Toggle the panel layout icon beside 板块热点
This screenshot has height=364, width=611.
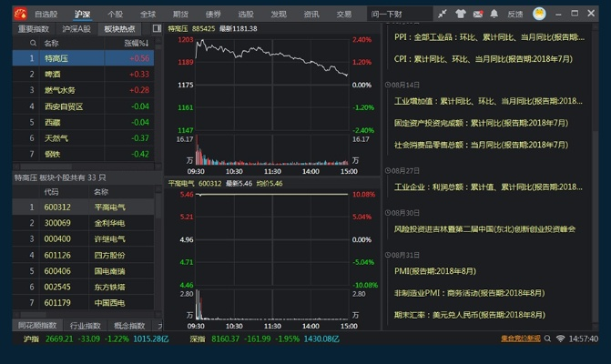tap(157, 28)
